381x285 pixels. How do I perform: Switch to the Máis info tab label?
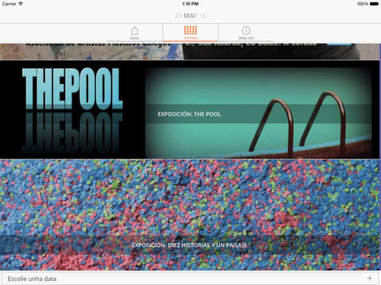tap(246, 38)
